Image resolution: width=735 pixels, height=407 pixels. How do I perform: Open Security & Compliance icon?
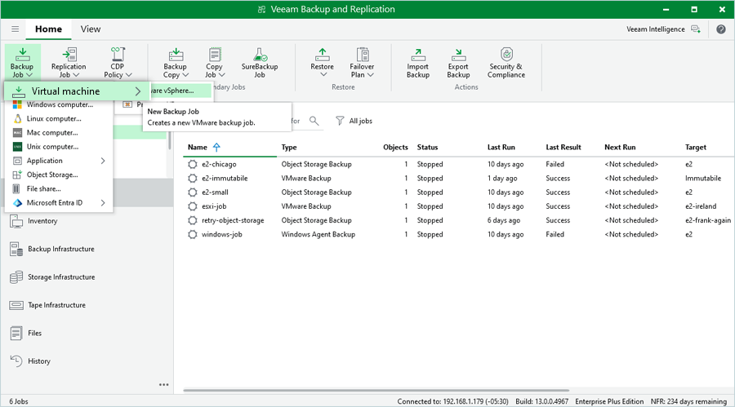[506, 62]
